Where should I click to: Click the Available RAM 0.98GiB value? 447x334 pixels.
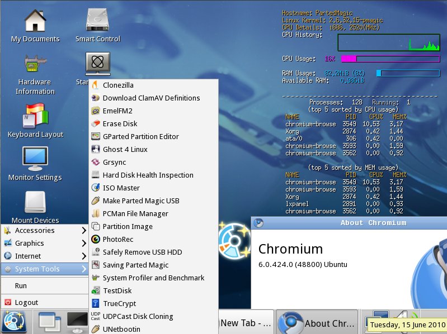click(352, 80)
